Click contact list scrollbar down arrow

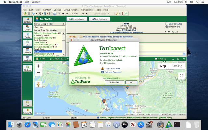click(64, 55)
